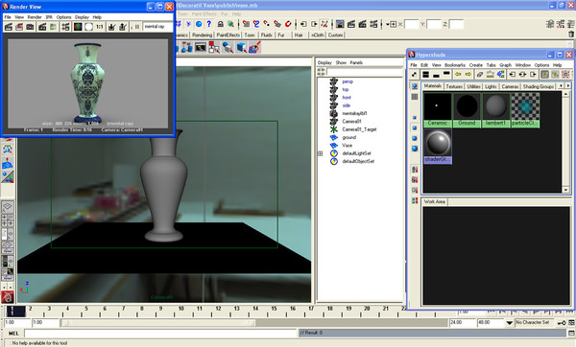Open Panels menu in outliner panel
Image resolution: width=576 pixels, height=347 pixels.
coord(356,62)
